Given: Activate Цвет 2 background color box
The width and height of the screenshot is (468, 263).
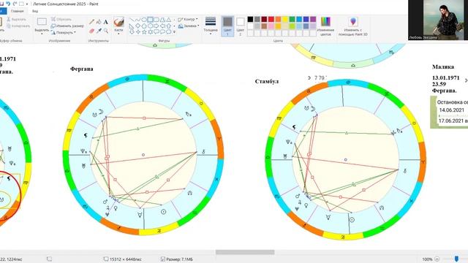Looking at the screenshot, I should [241, 26].
